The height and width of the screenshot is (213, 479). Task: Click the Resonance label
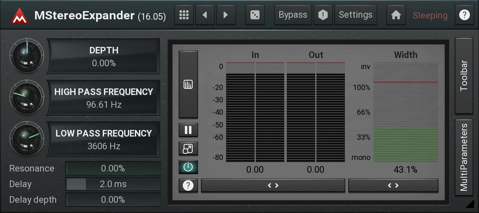pyautogui.click(x=32, y=168)
